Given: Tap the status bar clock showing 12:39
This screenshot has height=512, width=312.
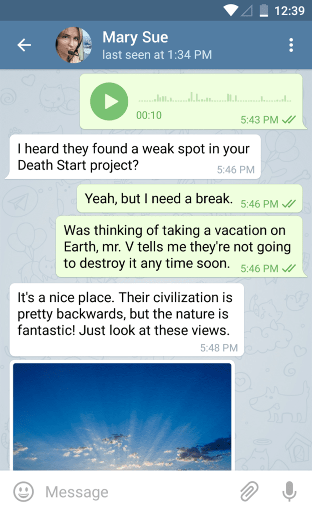Looking at the screenshot, I should coord(289,11).
